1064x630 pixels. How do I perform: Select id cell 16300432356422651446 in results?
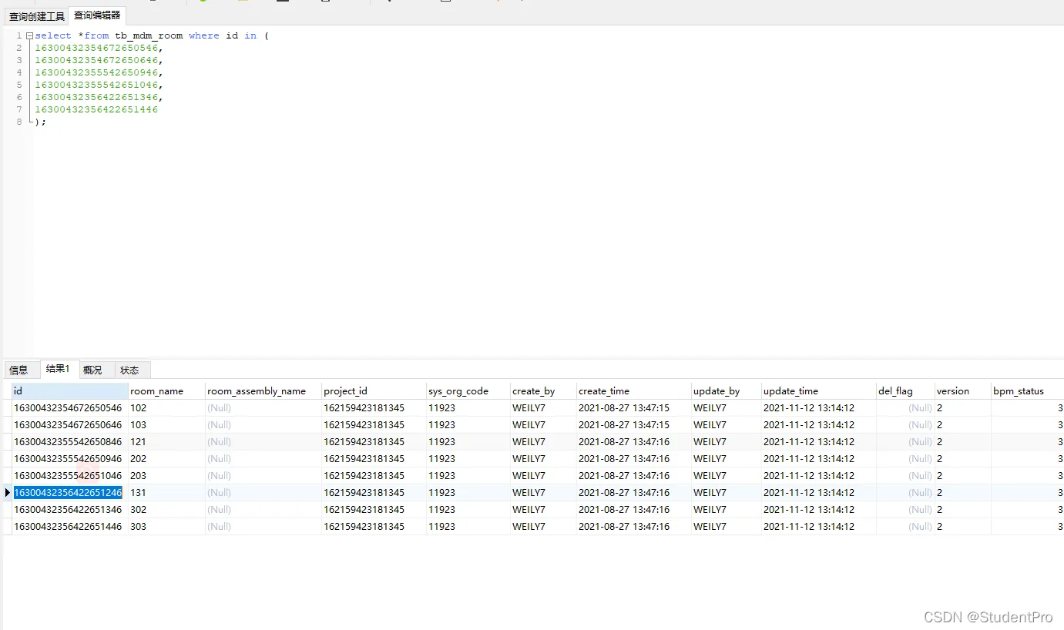[70, 527]
